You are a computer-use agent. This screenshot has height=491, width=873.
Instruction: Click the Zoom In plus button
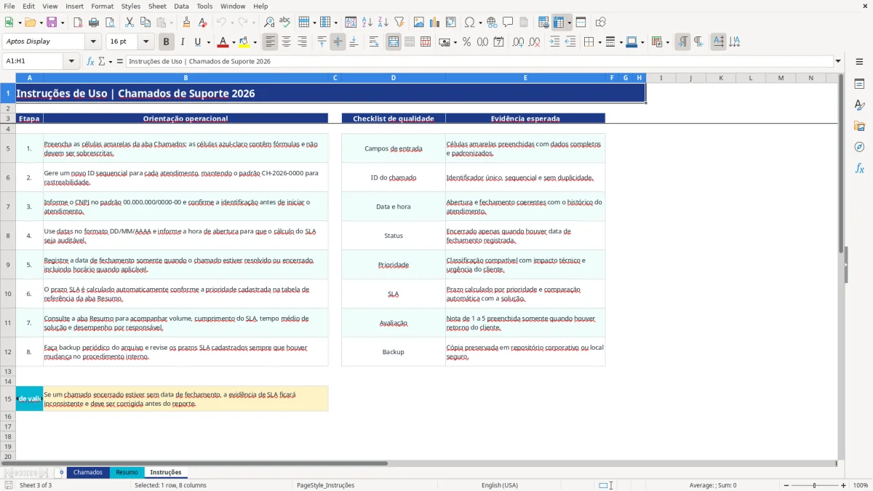(843, 485)
